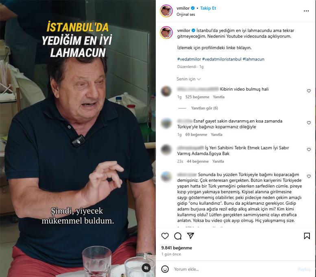The image size is (316, 277).
Task: Open the three-dot more options menu
Action: 306,11
